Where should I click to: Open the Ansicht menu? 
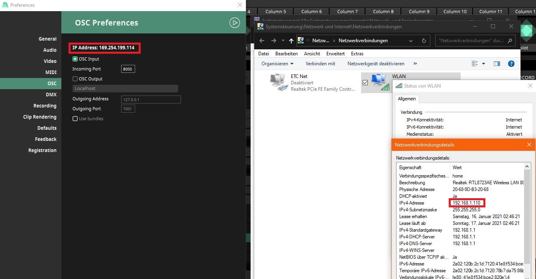[312, 54]
